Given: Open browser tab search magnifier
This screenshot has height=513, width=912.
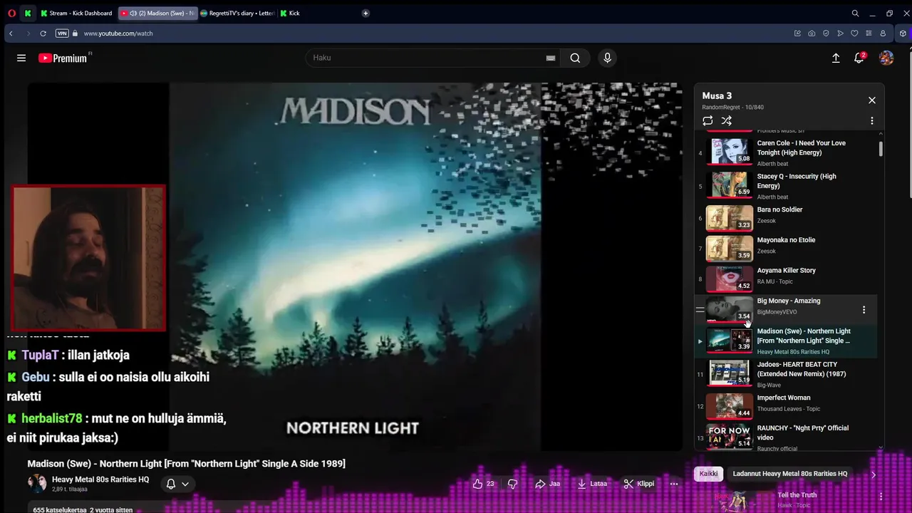Looking at the screenshot, I should tap(855, 13).
